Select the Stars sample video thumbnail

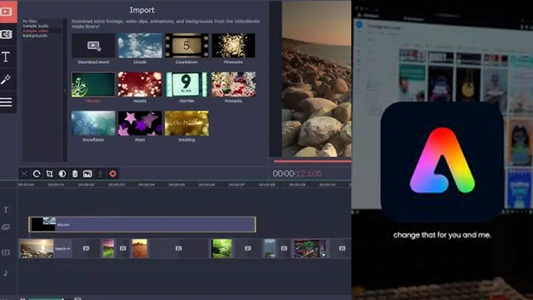140,123
